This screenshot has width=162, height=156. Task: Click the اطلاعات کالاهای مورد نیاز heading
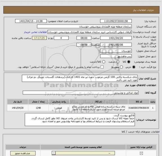tap(141, 85)
